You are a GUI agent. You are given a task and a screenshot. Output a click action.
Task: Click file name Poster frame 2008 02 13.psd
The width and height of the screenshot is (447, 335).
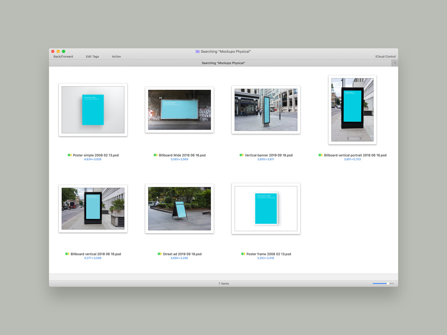click(269, 254)
